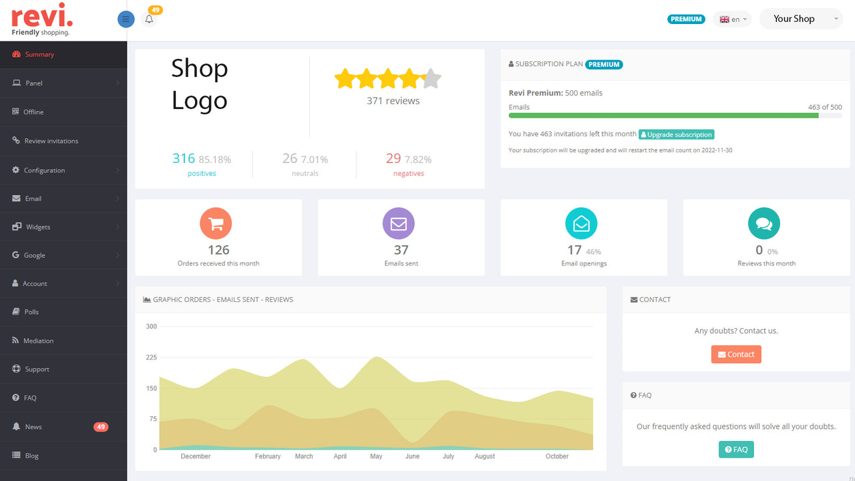Click the Panel laptop icon in sidebar
The height and width of the screenshot is (481, 855).
(x=16, y=83)
